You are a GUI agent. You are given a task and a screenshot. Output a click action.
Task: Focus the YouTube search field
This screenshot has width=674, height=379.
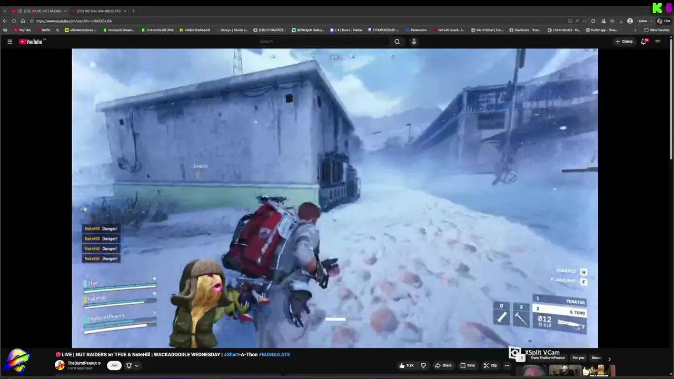click(324, 42)
